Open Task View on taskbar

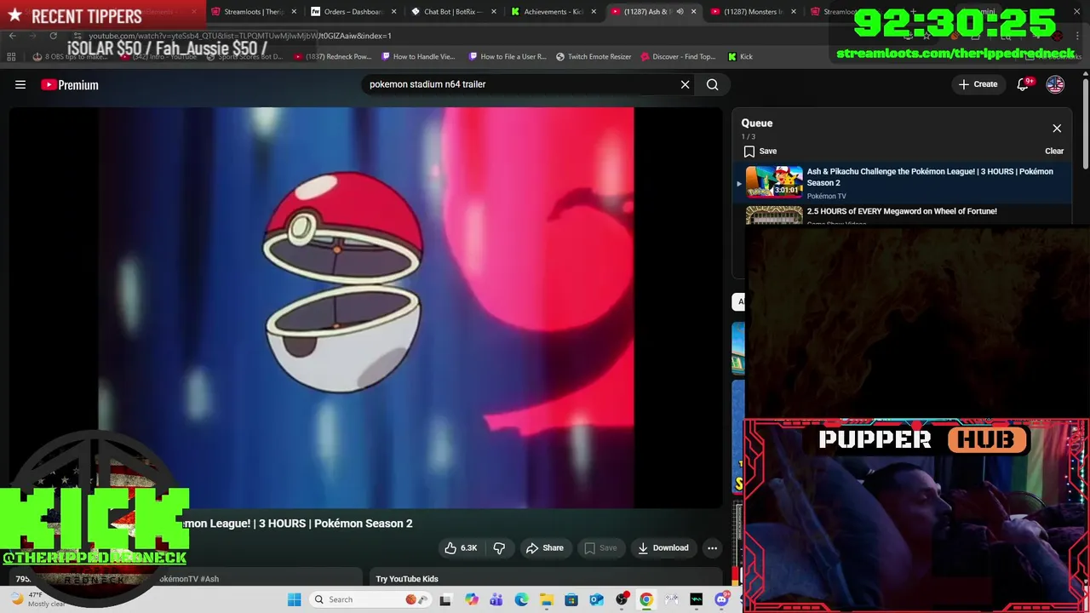[445, 599]
